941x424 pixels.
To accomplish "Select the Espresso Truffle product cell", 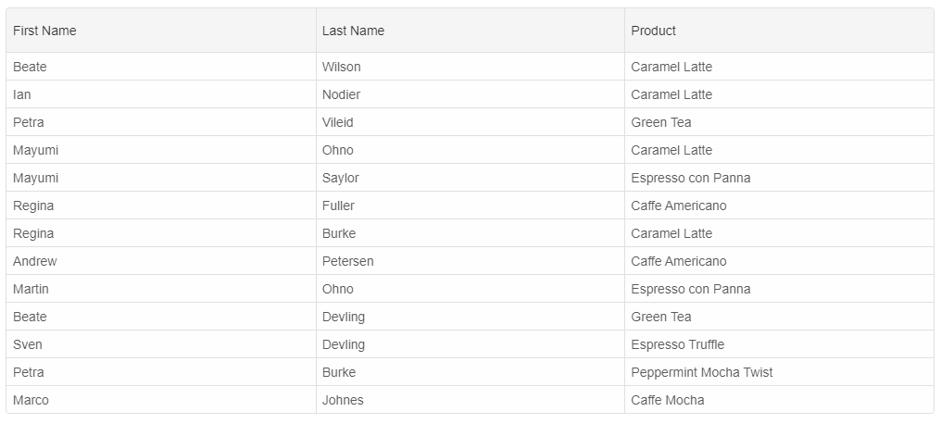I will [x=678, y=344].
